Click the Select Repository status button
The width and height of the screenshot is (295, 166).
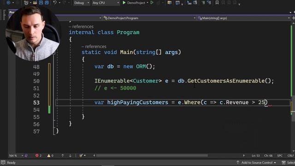click(289, 162)
